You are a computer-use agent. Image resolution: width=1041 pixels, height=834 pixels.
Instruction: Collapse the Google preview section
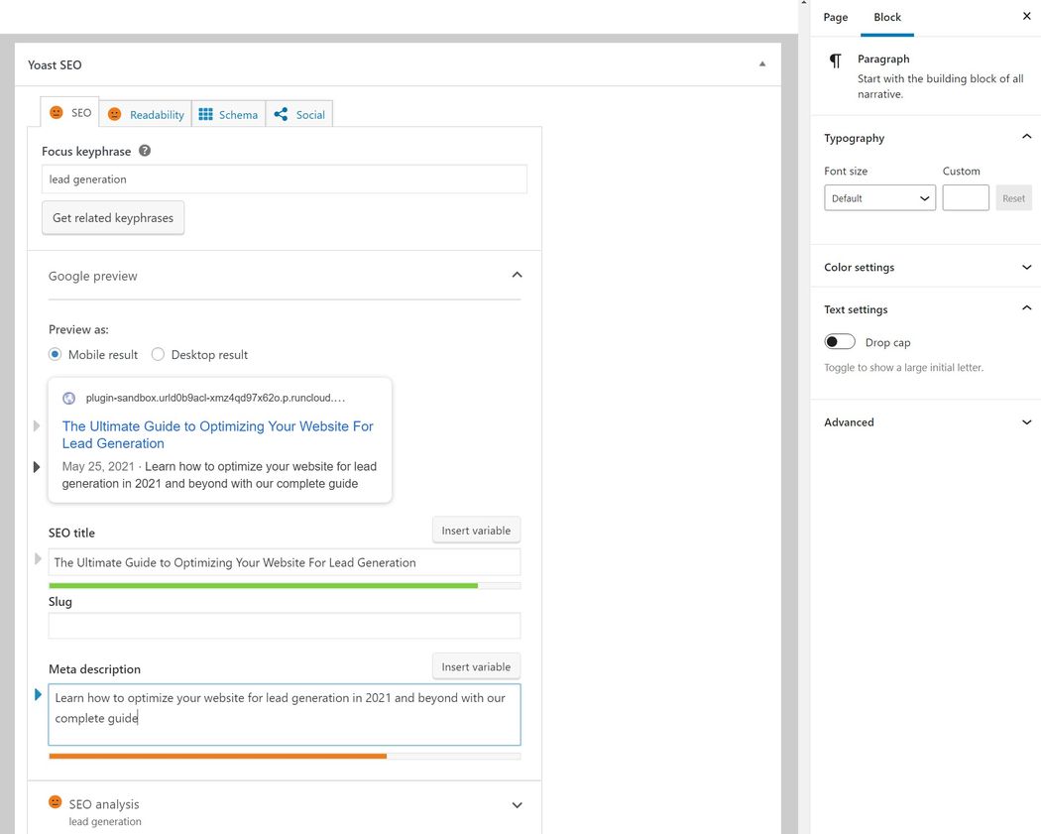518,275
